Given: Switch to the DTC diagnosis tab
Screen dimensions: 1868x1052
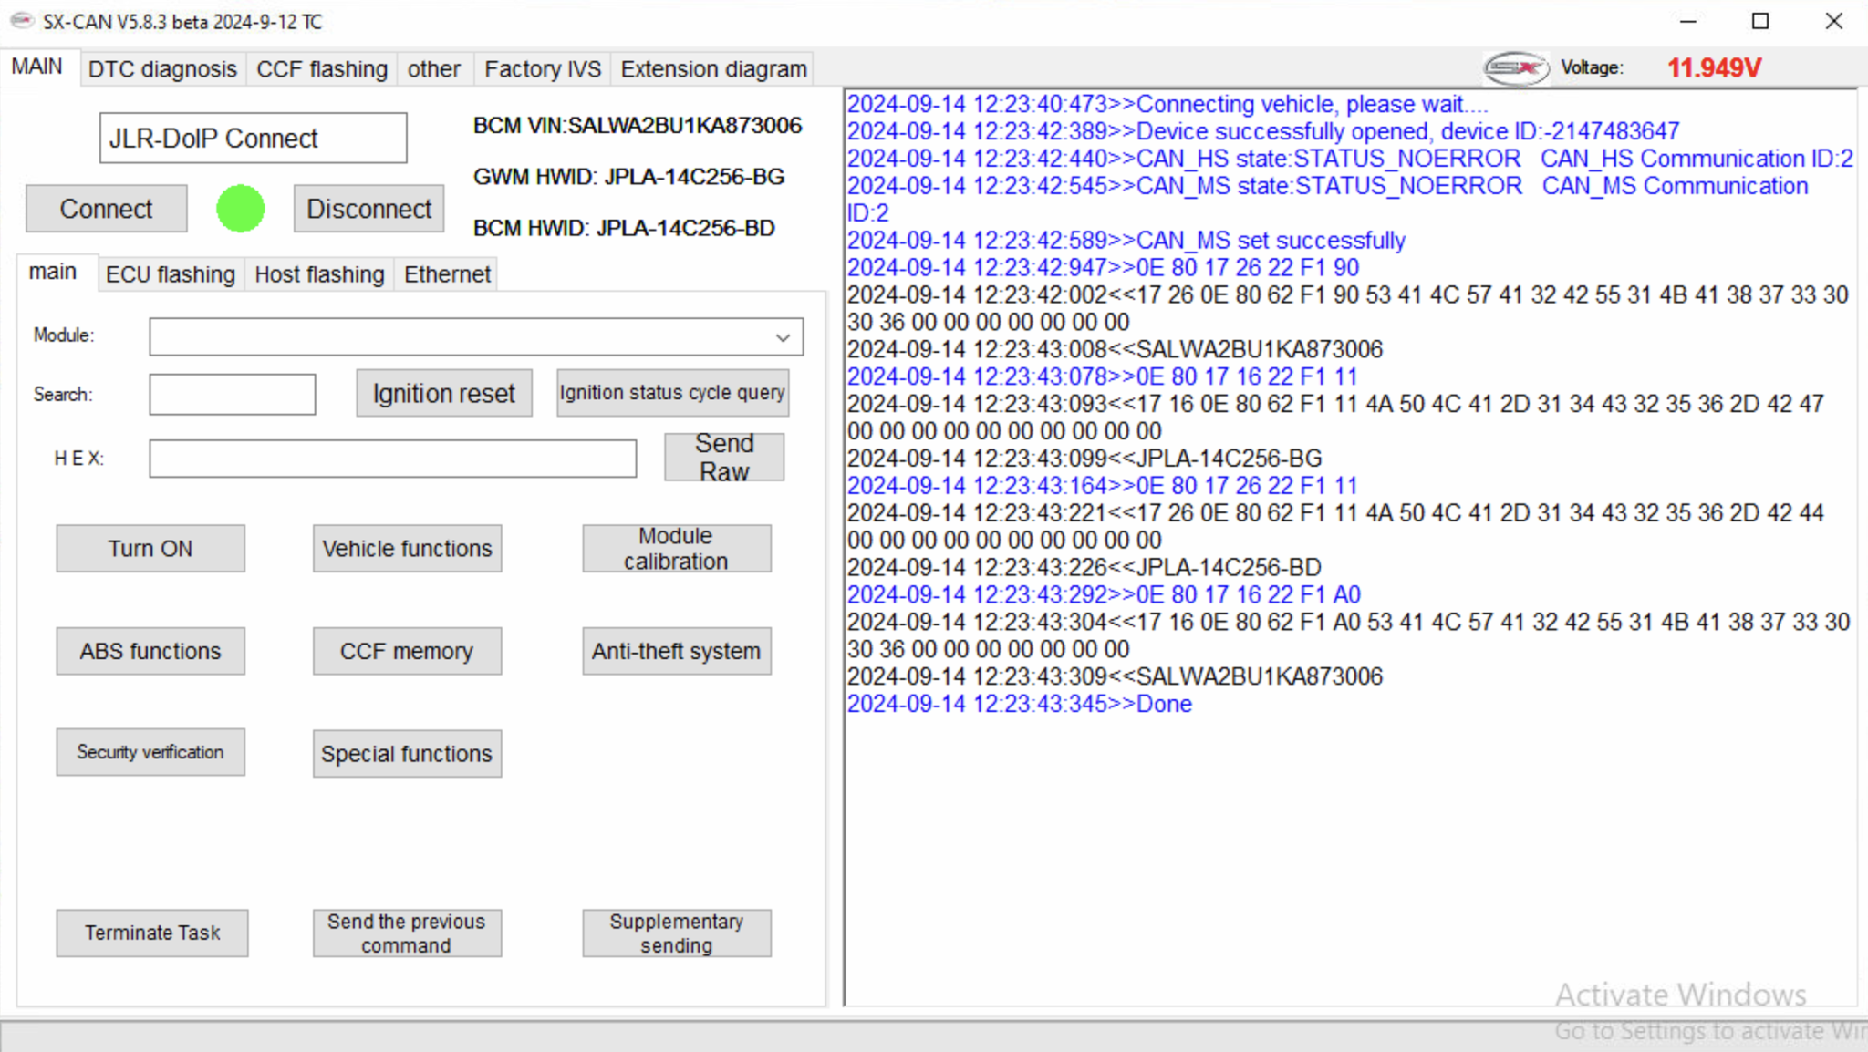Looking at the screenshot, I should click(162, 69).
